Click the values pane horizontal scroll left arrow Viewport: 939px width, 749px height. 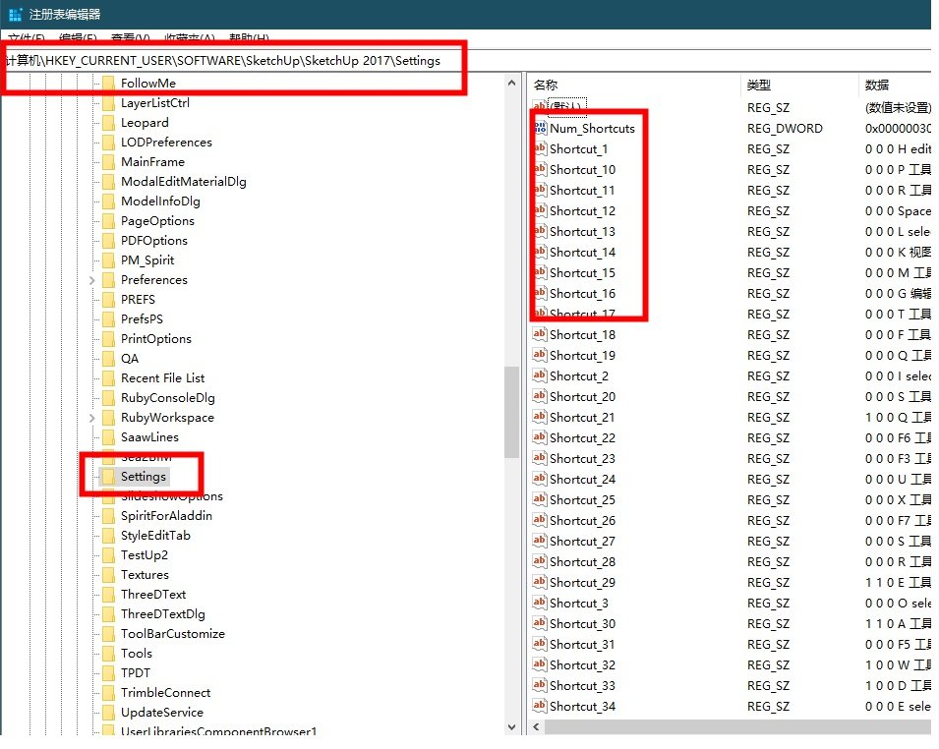pos(537,726)
